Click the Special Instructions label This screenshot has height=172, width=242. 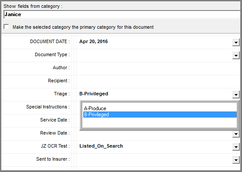tap(48, 107)
